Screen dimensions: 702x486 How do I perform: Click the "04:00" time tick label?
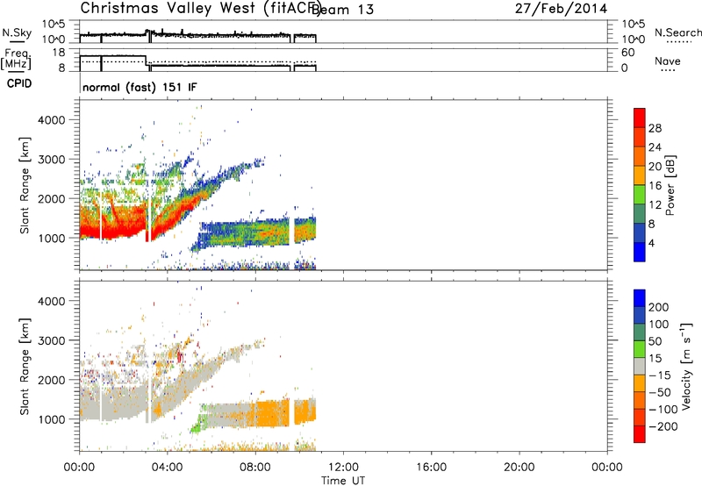click(168, 468)
